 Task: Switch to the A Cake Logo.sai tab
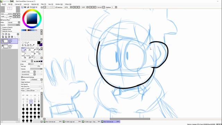(72, 122)
